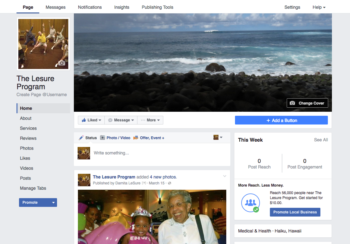Click the camera icon in Change Cover
350x244 pixels.
coord(292,103)
